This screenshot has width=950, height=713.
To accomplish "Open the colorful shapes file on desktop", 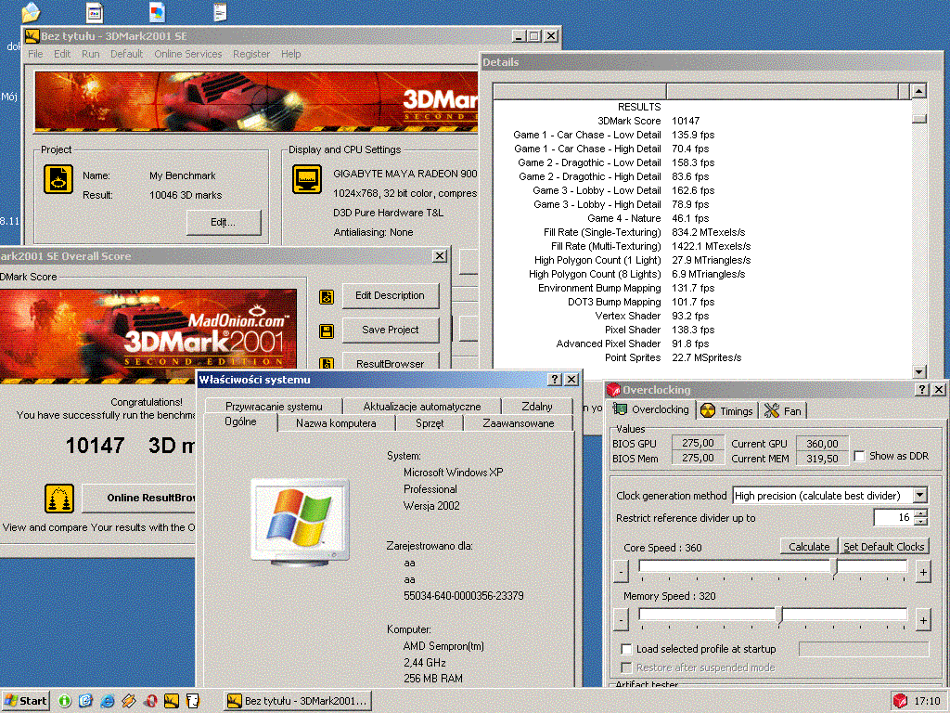I will click(x=157, y=11).
